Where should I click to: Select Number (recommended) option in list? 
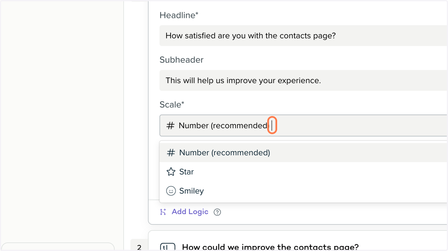[x=303, y=153]
